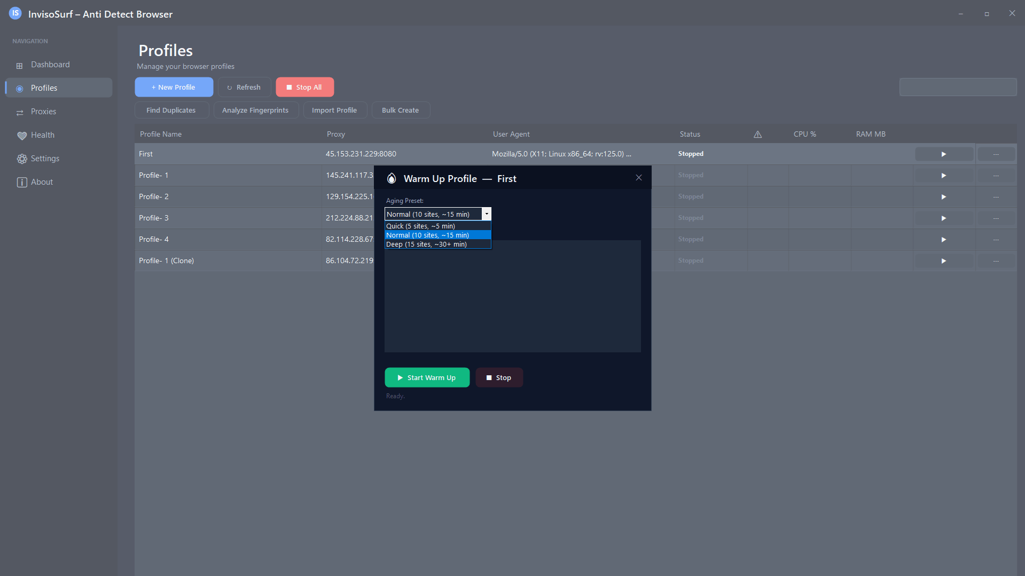This screenshot has width=1025, height=576.
Task: Click the InvisoSurf IS logo icon
Action: click(x=15, y=13)
